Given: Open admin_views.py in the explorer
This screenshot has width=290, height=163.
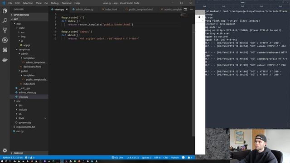Looking at the screenshot, I should point(29,92).
